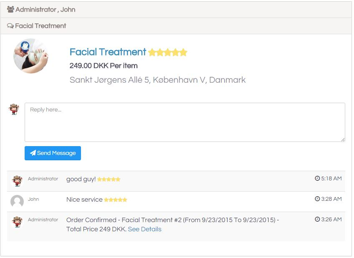The width and height of the screenshot is (354, 258).
Task: Click the star rating after 'good guy!'
Action: (x=109, y=180)
